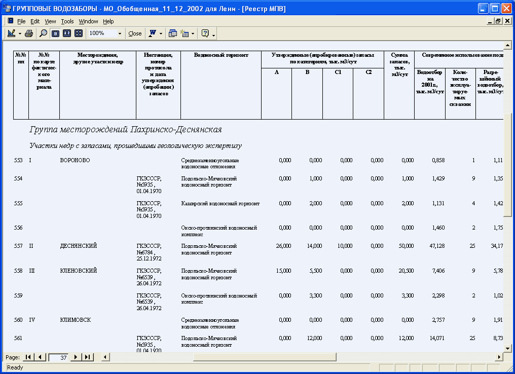Open the Tools menu
515x374 pixels.
coord(67,21)
